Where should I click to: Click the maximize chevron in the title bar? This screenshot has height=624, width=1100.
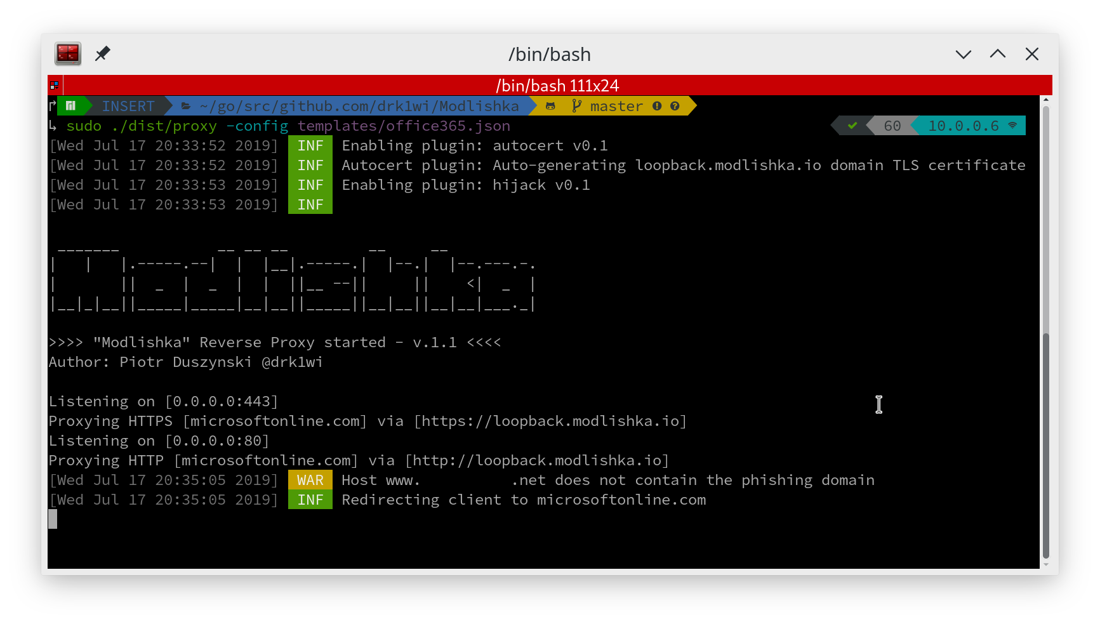coord(998,54)
